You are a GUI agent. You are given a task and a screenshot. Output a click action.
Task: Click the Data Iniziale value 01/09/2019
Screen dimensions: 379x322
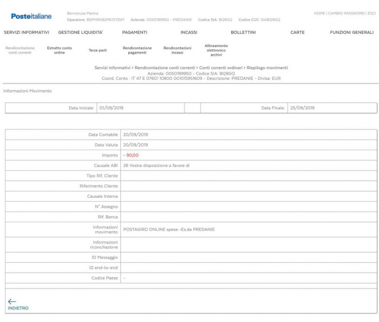point(111,108)
